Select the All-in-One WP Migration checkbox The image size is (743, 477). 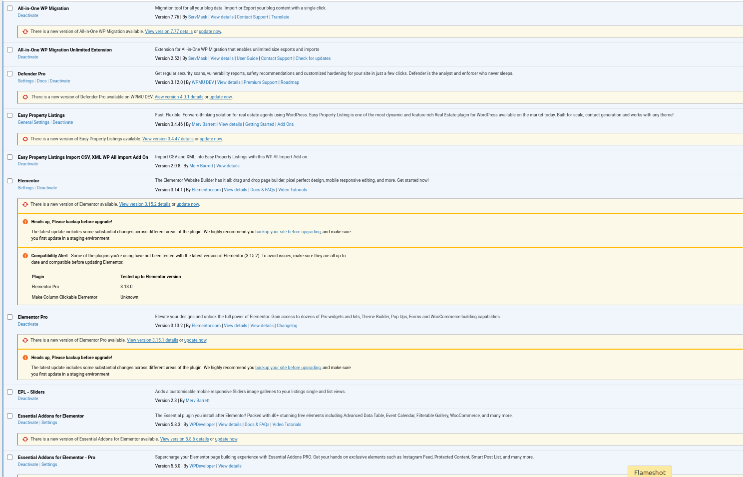[x=9, y=8]
